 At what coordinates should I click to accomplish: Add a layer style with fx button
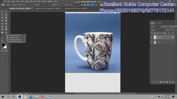[x=157, y=82]
